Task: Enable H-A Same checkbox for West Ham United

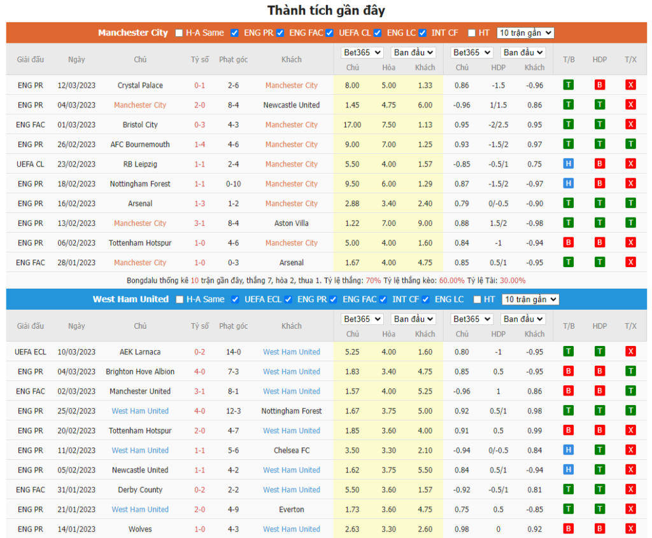Action: pyautogui.click(x=180, y=300)
